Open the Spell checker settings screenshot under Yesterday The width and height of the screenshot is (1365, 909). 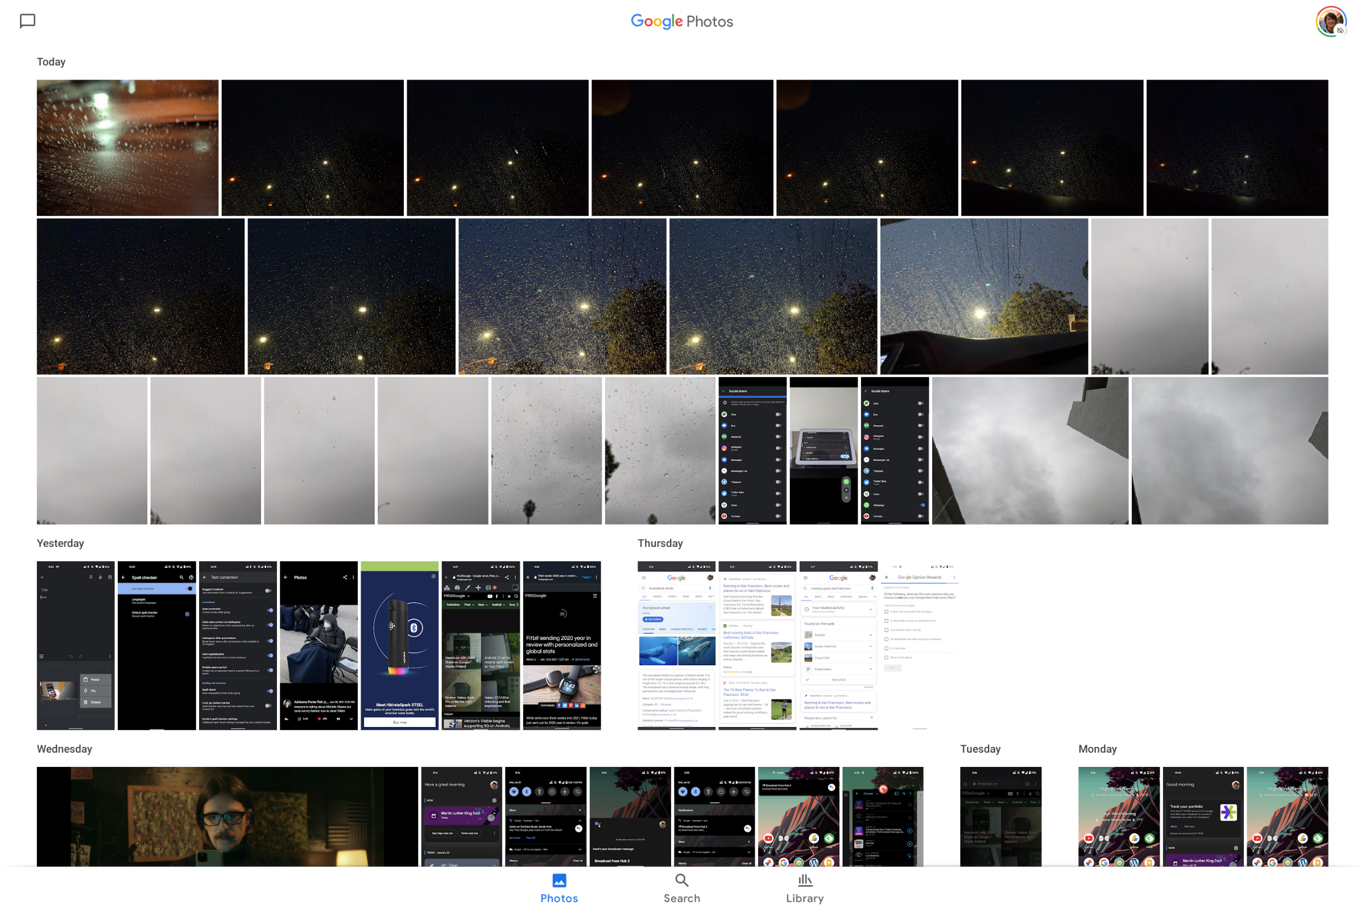pos(156,645)
